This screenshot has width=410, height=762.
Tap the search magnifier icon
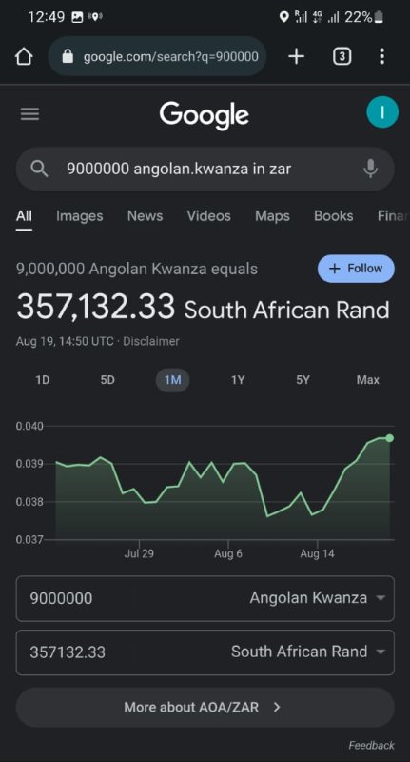(x=39, y=170)
